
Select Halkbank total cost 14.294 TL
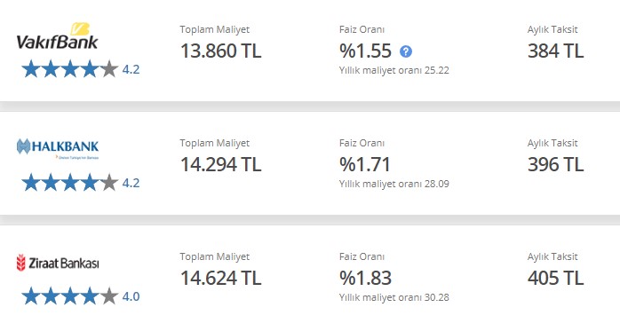(x=220, y=165)
